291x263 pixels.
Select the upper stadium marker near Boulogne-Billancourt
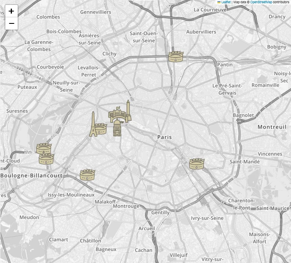pos(44,148)
